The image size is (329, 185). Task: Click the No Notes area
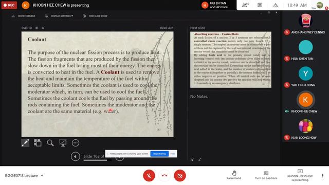[x=199, y=97]
